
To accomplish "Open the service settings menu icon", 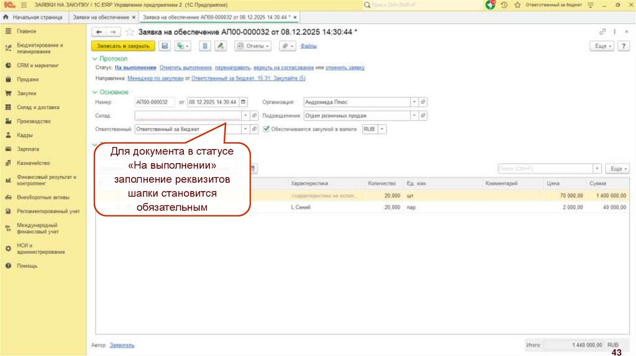I will tap(591, 5).
